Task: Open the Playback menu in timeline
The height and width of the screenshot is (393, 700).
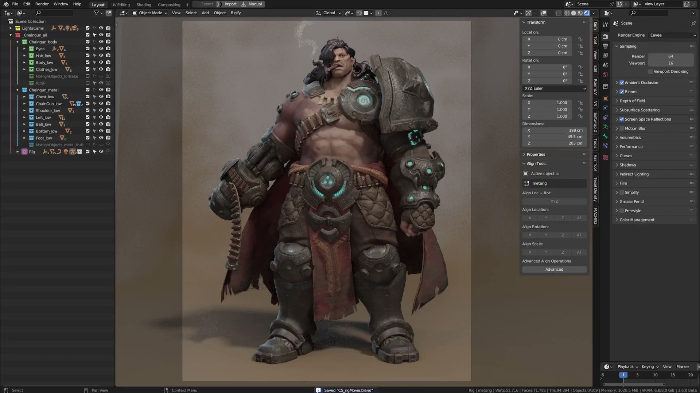Action: (x=627, y=366)
